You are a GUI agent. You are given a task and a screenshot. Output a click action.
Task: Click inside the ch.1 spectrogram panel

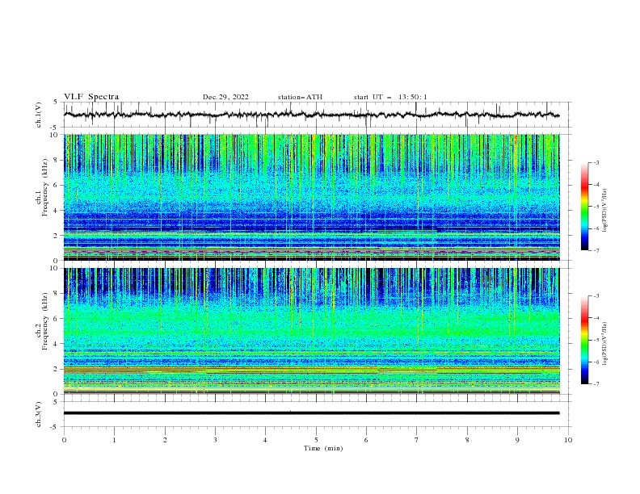[x=311, y=197]
